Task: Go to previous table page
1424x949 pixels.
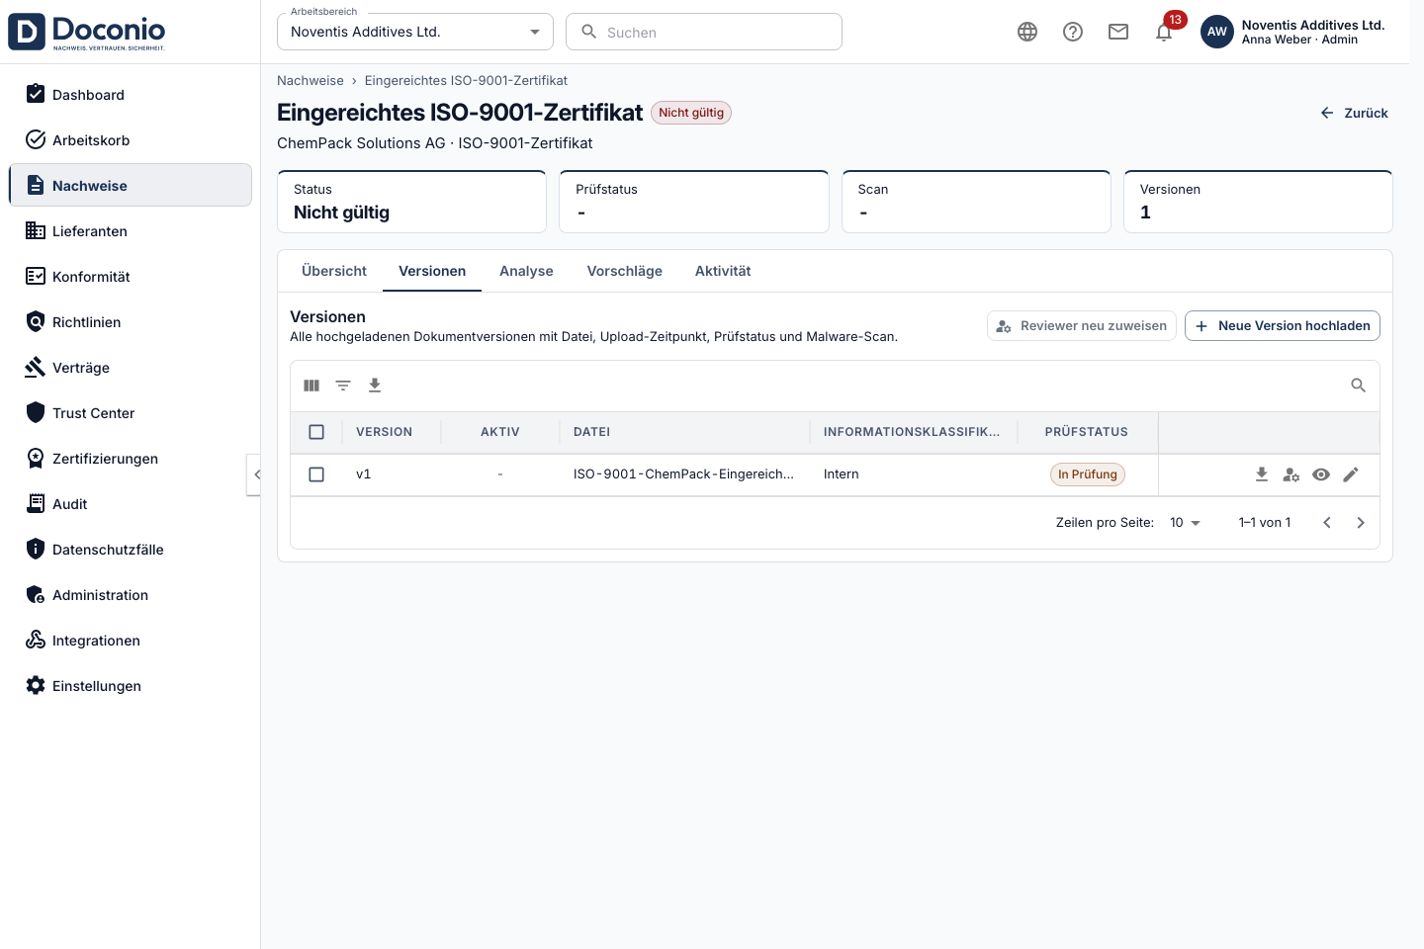Action: pos(1327,523)
